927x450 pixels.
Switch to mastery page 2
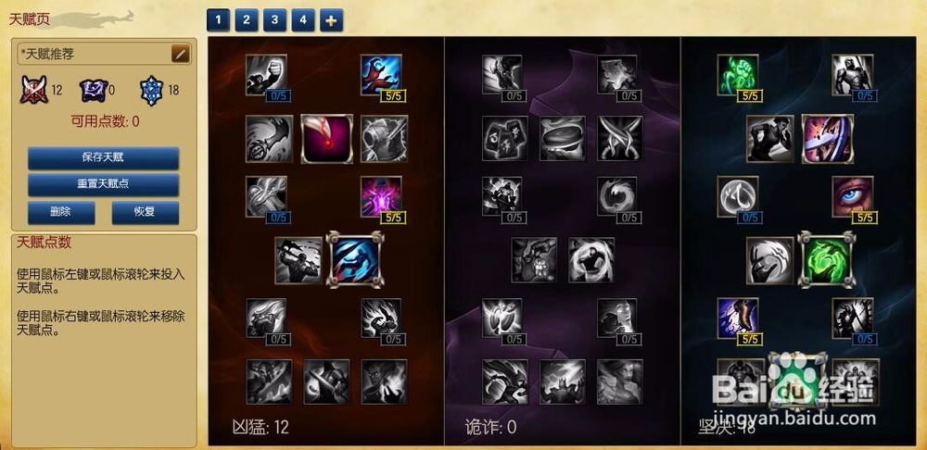tap(246, 20)
